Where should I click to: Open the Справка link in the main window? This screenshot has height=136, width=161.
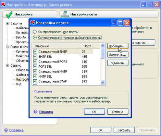coord(16,130)
